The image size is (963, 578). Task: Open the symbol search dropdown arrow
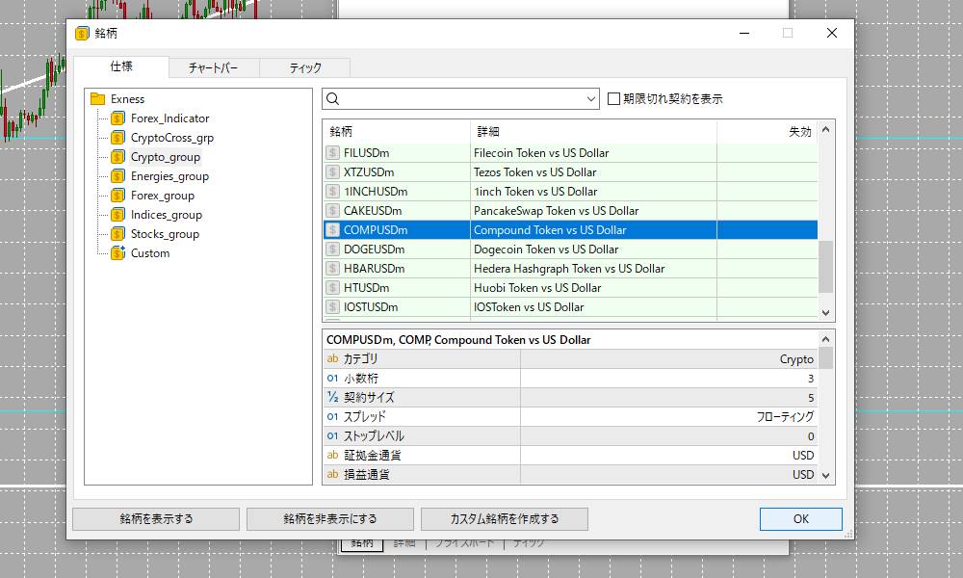[x=591, y=98]
